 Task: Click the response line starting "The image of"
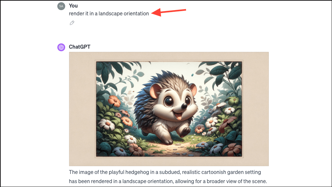pyautogui.click(x=165, y=172)
